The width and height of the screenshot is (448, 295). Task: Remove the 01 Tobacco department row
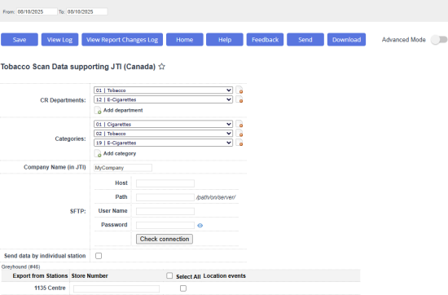(x=239, y=90)
